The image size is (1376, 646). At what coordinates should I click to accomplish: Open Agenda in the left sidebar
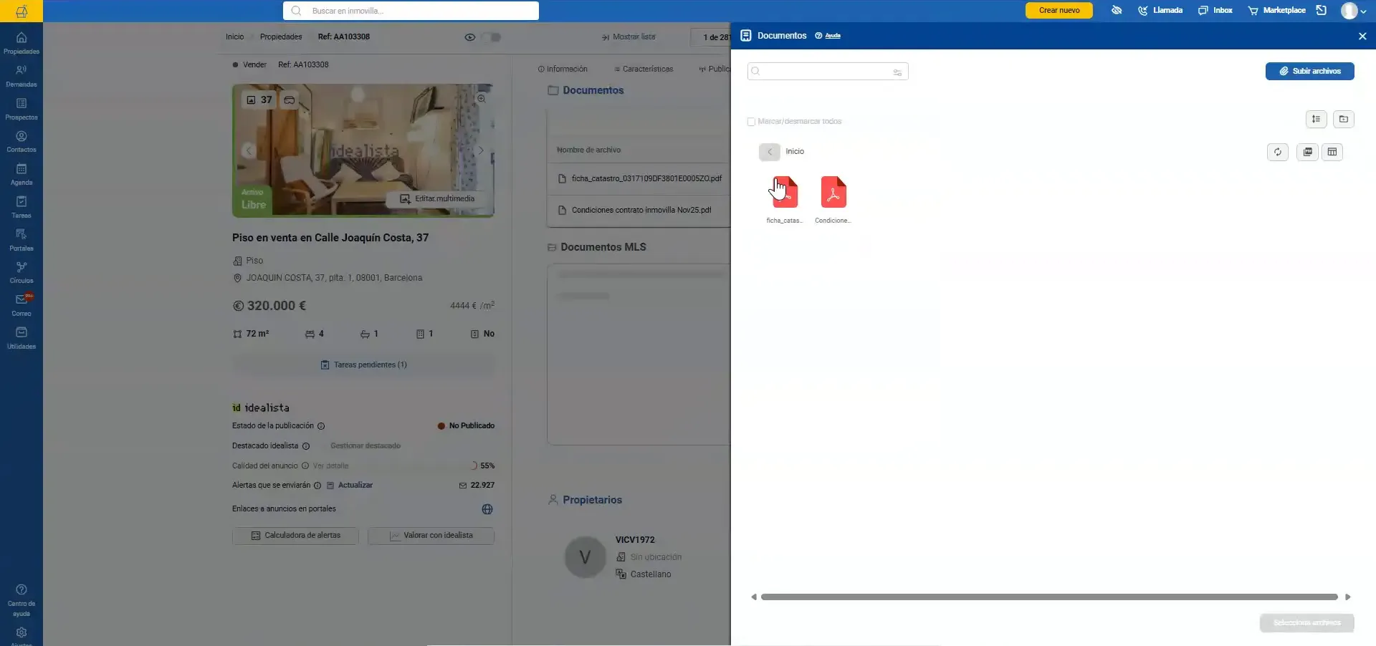(x=21, y=174)
